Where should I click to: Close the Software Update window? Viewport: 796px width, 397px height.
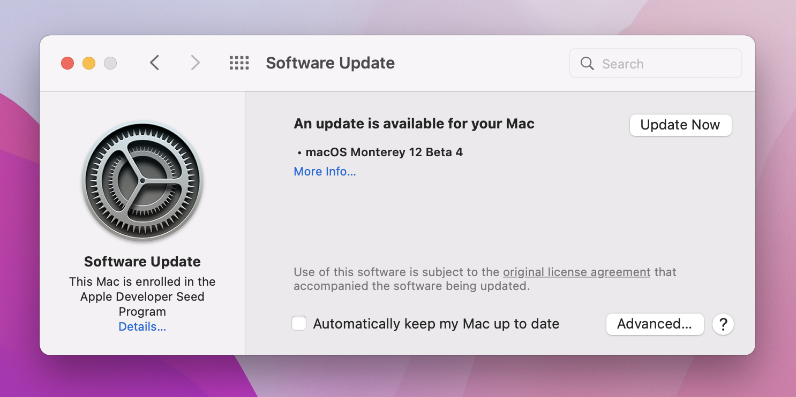pos(67,63)
